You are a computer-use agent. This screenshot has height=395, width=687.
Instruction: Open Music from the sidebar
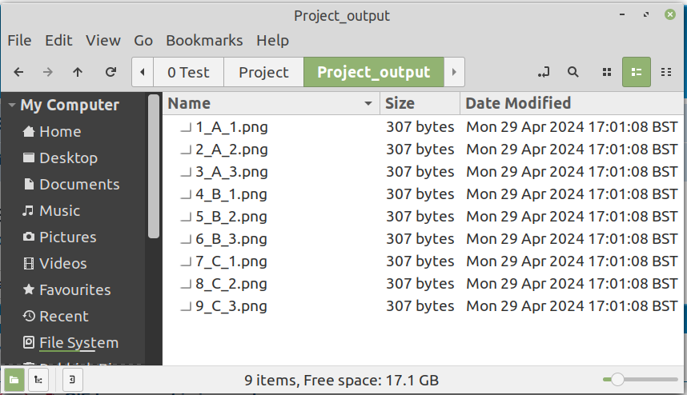[x=59, y=211]
